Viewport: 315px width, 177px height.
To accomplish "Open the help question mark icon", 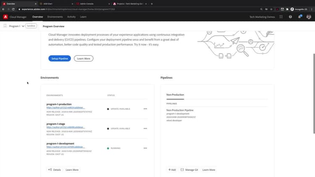I will coord(290,17).
